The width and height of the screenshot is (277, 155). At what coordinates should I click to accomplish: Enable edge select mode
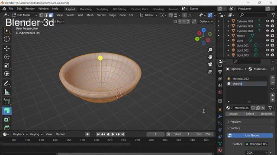46,15
